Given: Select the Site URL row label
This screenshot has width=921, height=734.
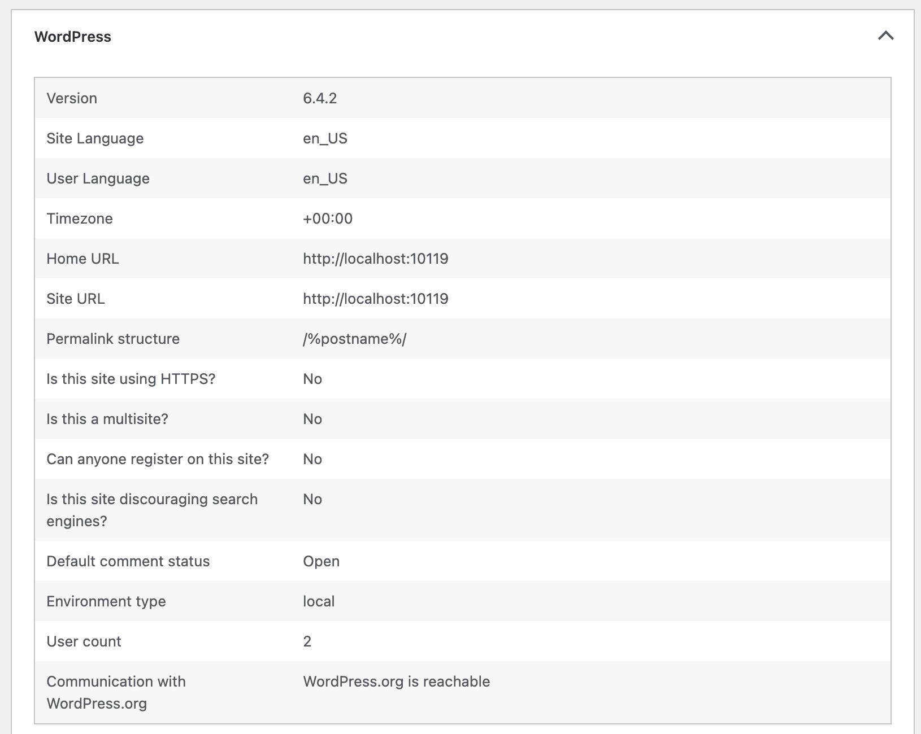Looking at the screenshot, I should pyautogui.click(x=76, y=299).
